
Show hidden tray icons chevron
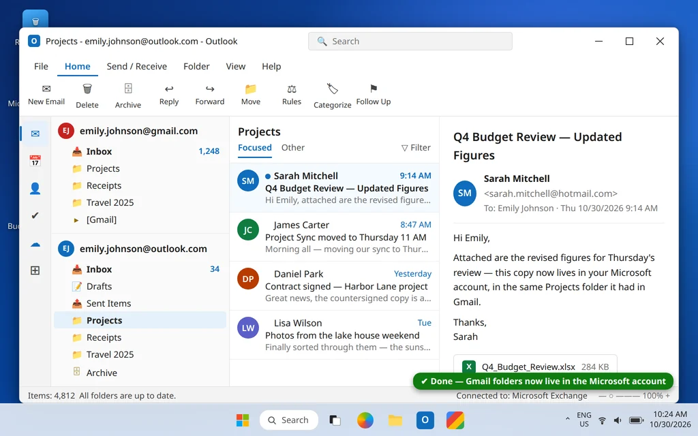567,419
